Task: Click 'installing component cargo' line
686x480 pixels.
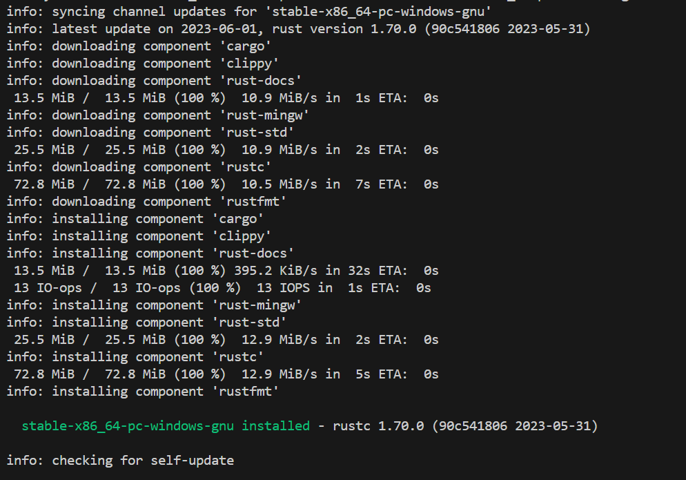Action: pos(135,219)
